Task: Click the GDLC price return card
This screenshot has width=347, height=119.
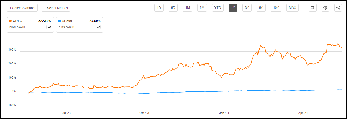Action: click(28, 24)
